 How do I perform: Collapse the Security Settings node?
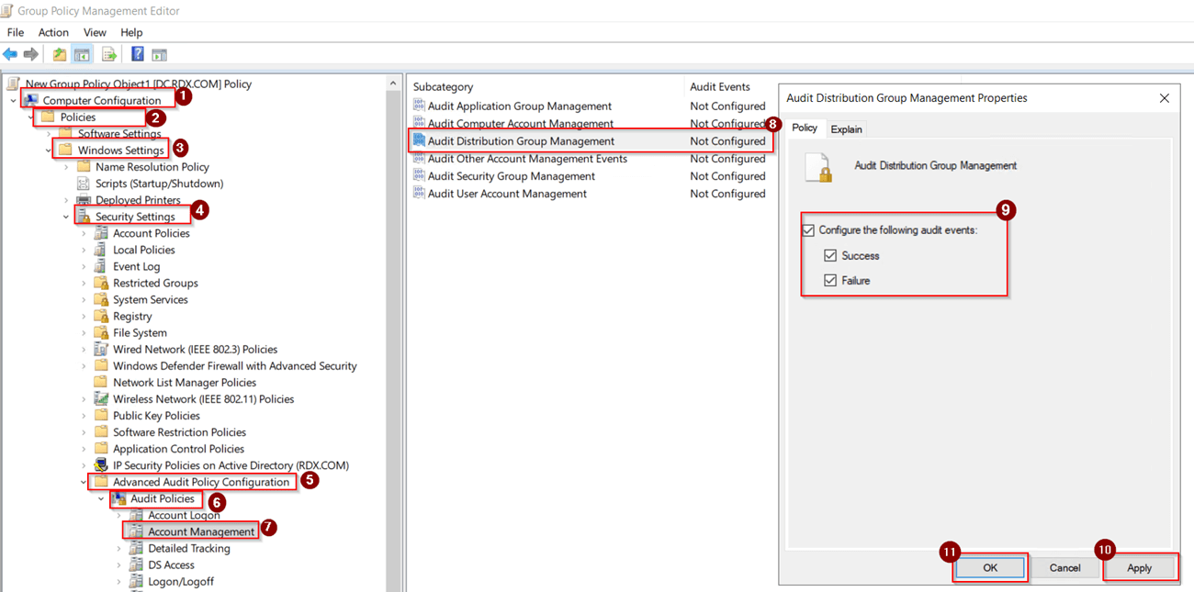point(64,216)
